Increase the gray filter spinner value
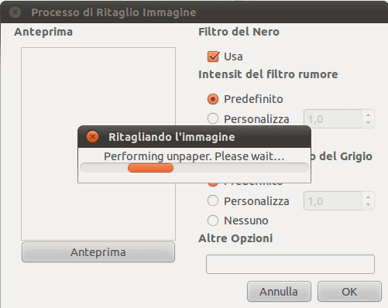Viewport: 388px width, 308px height. (369, 197)
